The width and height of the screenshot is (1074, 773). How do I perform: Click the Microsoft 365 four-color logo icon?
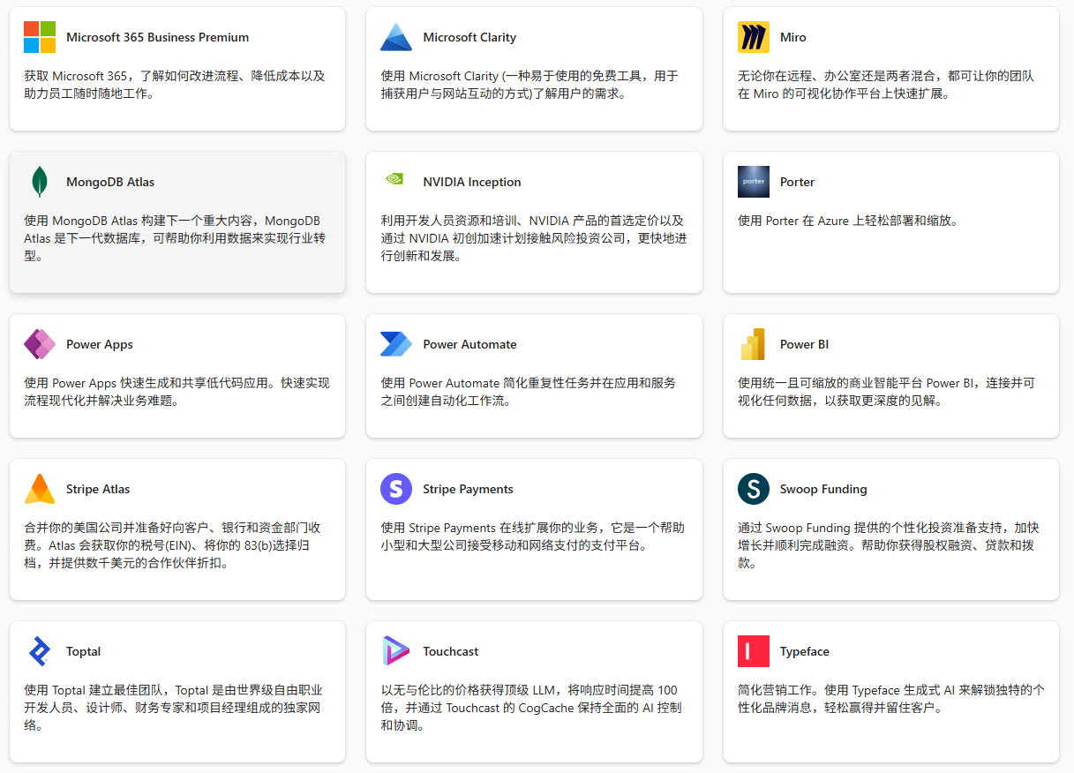[x=40, y=37]
